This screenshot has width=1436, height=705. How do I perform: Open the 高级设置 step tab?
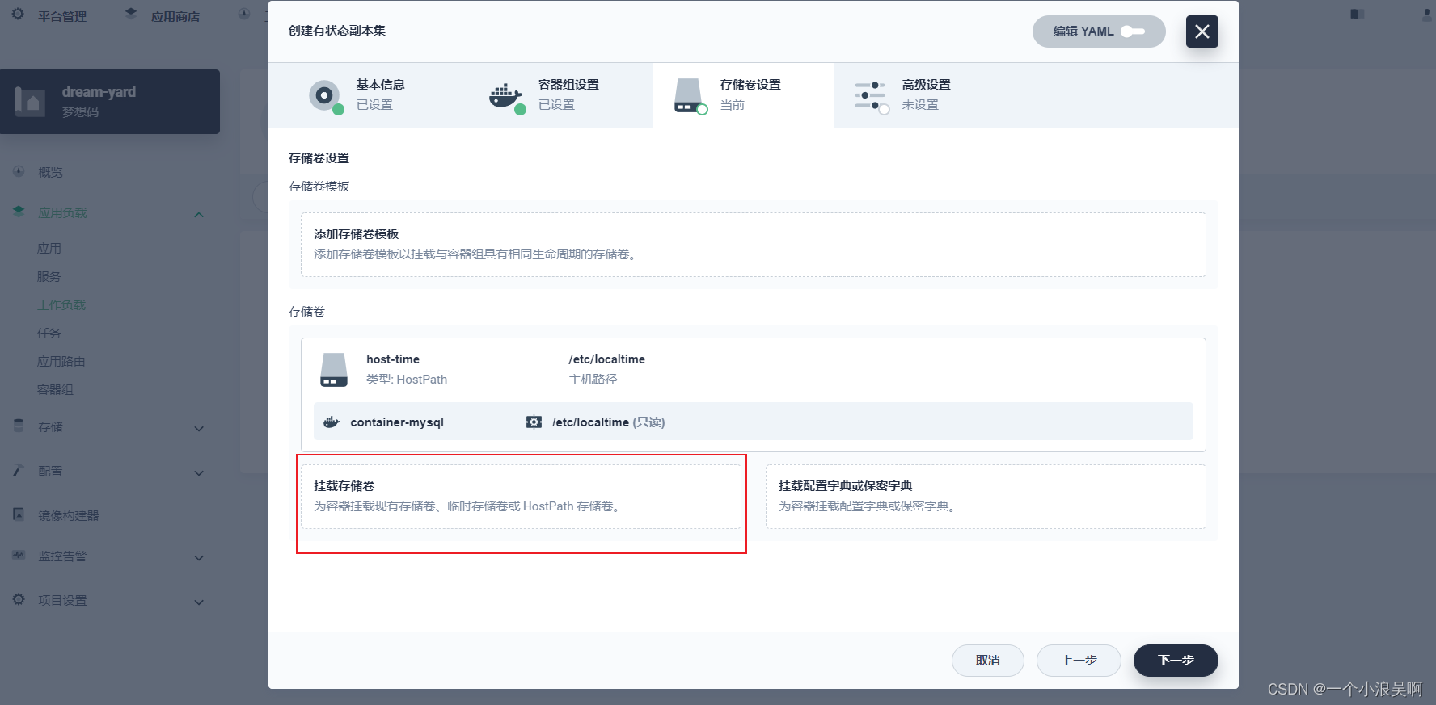(x=925, y=95)
